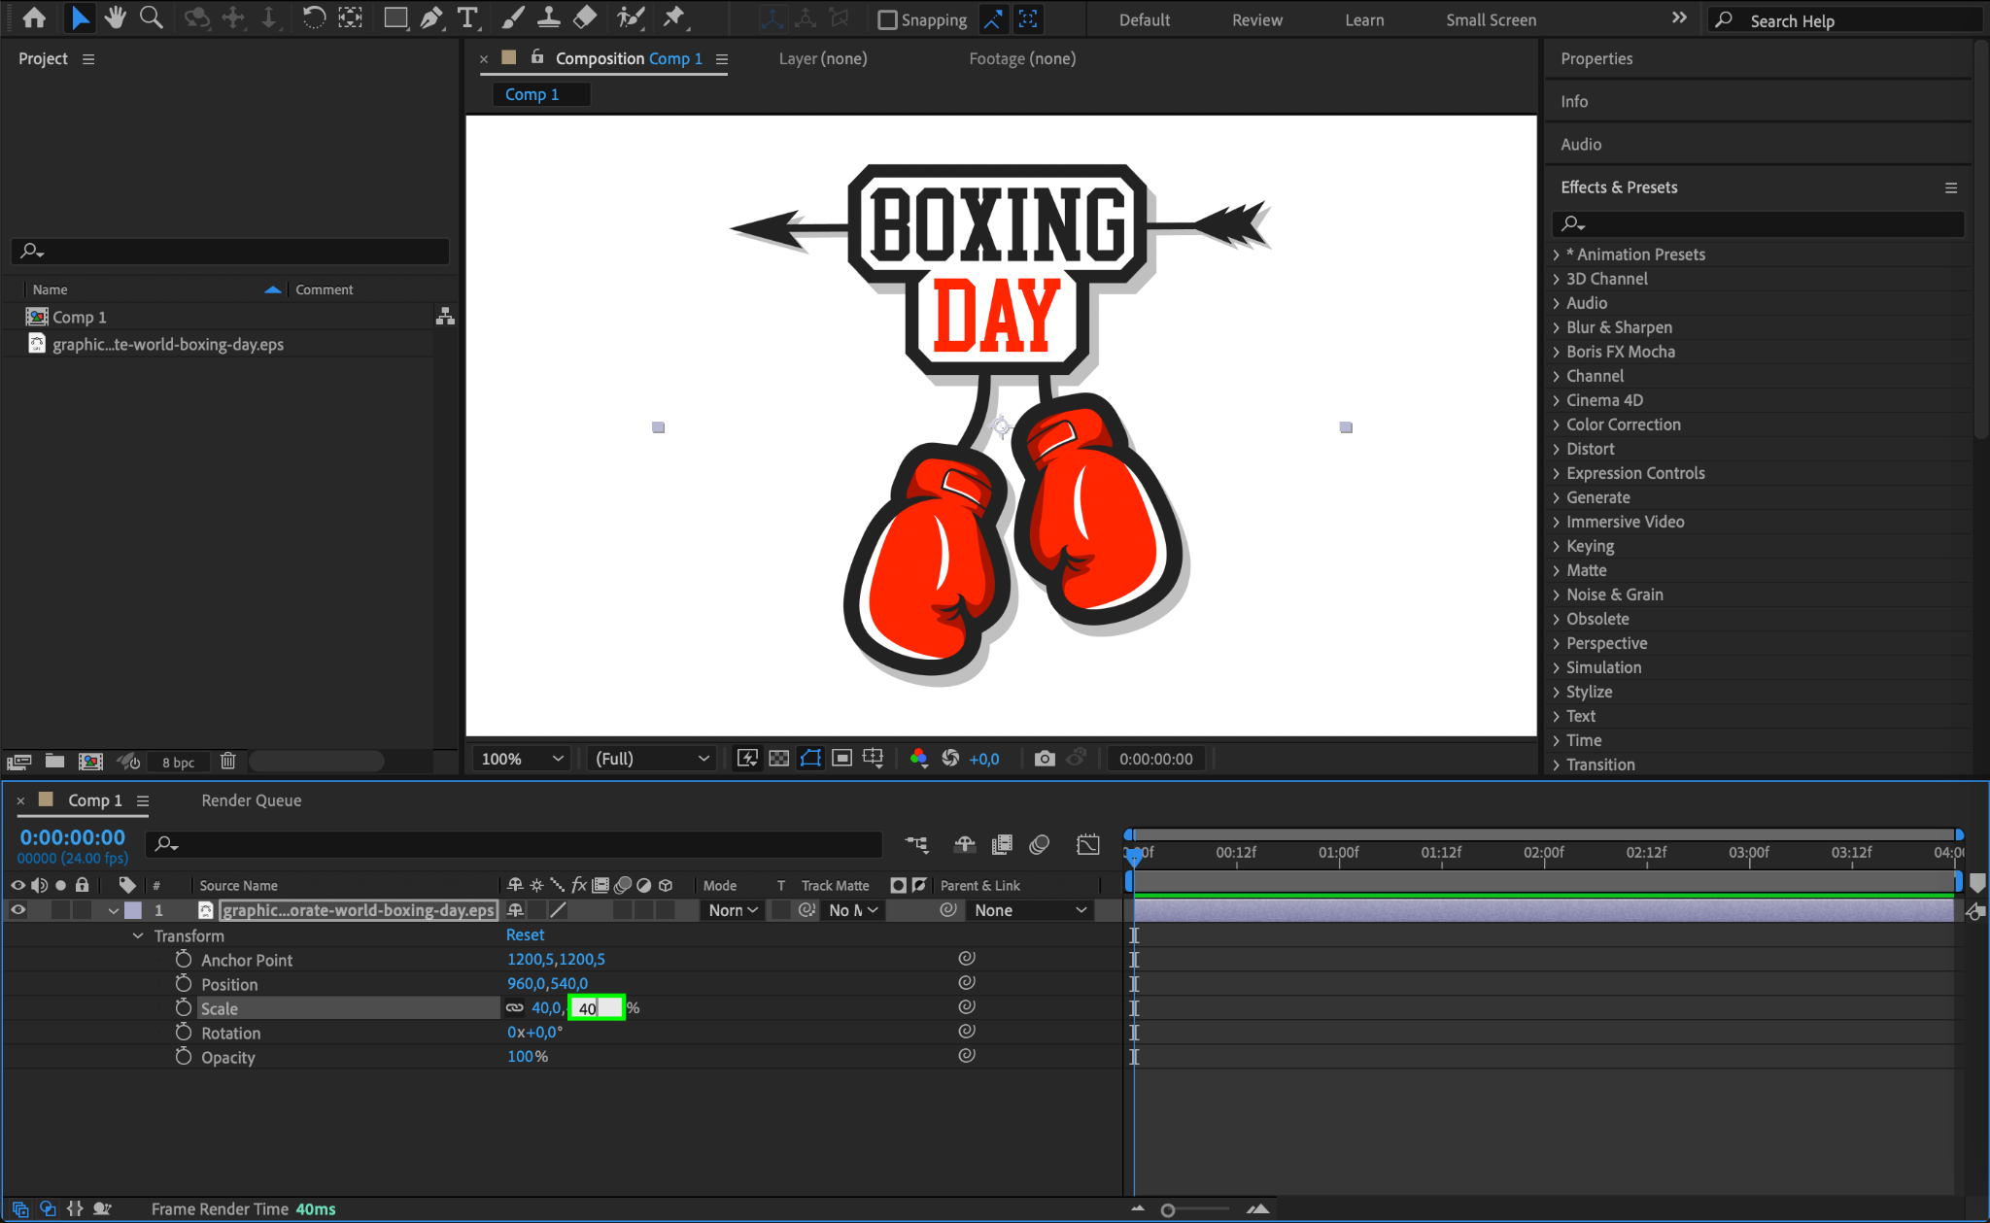
Task: Select the Pen tool
Action: [430, 17]
